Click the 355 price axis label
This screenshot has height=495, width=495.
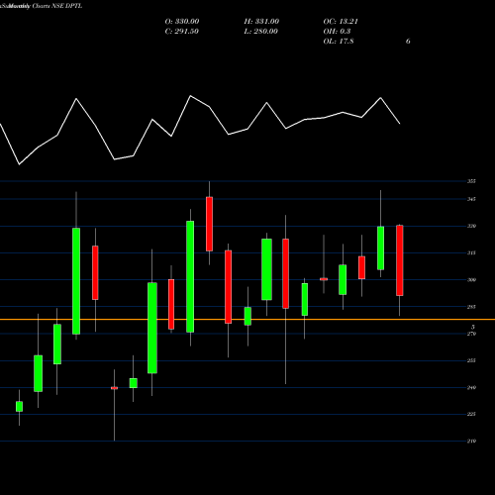471,181
